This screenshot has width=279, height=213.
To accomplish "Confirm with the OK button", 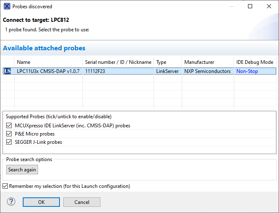I will coord(41,202).
